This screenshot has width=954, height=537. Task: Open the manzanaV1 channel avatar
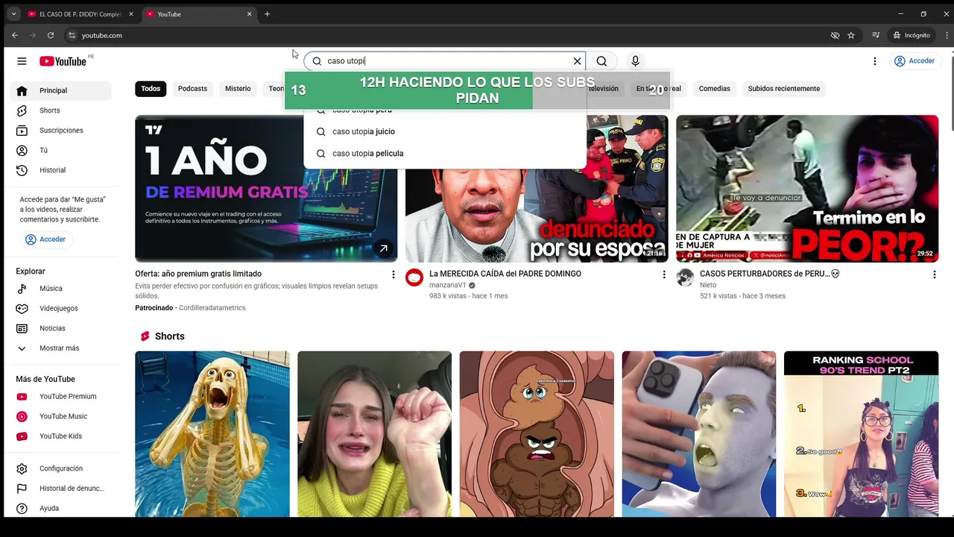(414, 278)
